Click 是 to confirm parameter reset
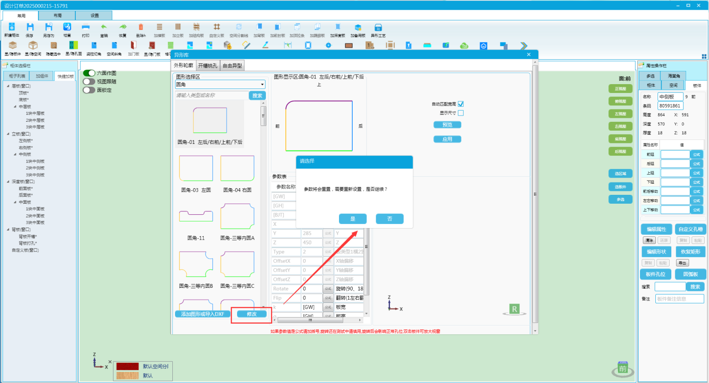Screen dimensions: 709x383 (353, 219)
